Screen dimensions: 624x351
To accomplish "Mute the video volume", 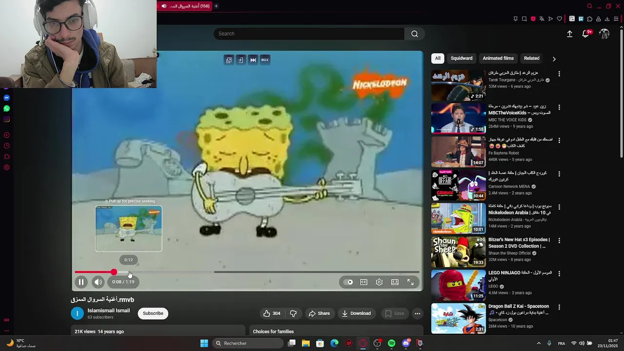I will pyautogui.click(x=98, y=282).
